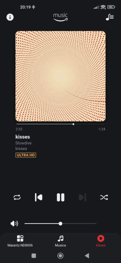Tap the Amazon music logo
Viewport: 121px width, 263px height.
click(x=60, y=17)
